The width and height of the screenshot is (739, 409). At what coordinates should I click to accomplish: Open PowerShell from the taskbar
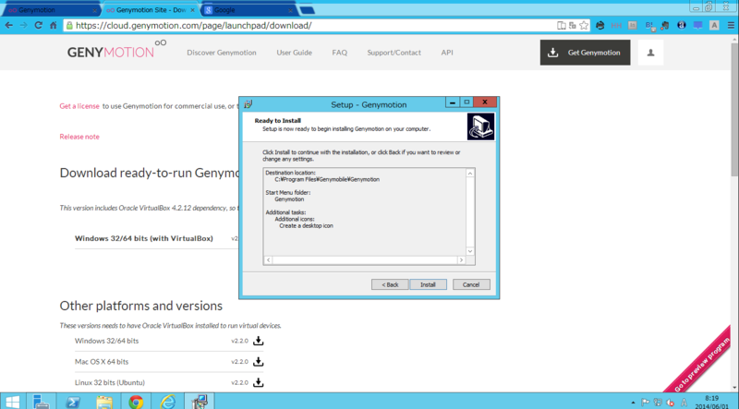point(73,402)
